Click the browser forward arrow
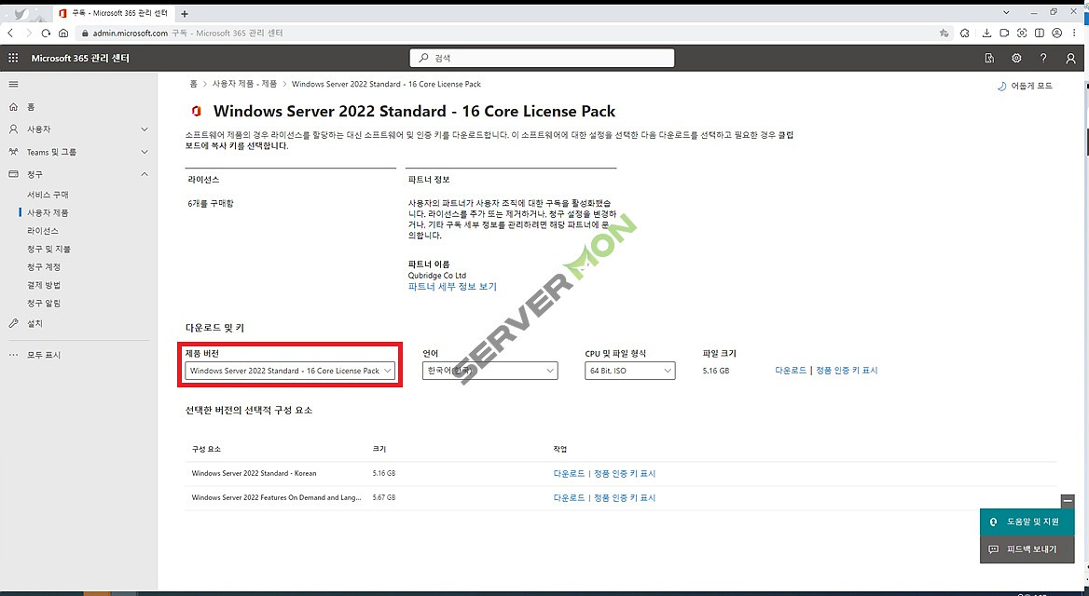This screenshot has width=1089, height=596. 29,33
